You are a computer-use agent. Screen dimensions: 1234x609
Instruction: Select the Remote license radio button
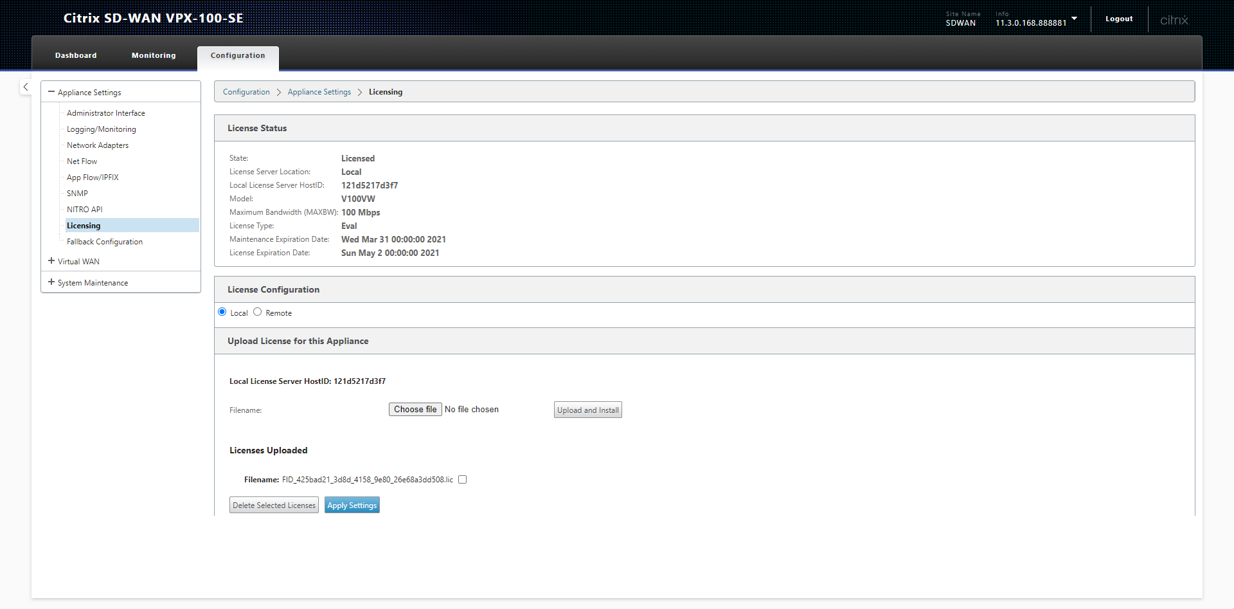click(x=258, y=312)
